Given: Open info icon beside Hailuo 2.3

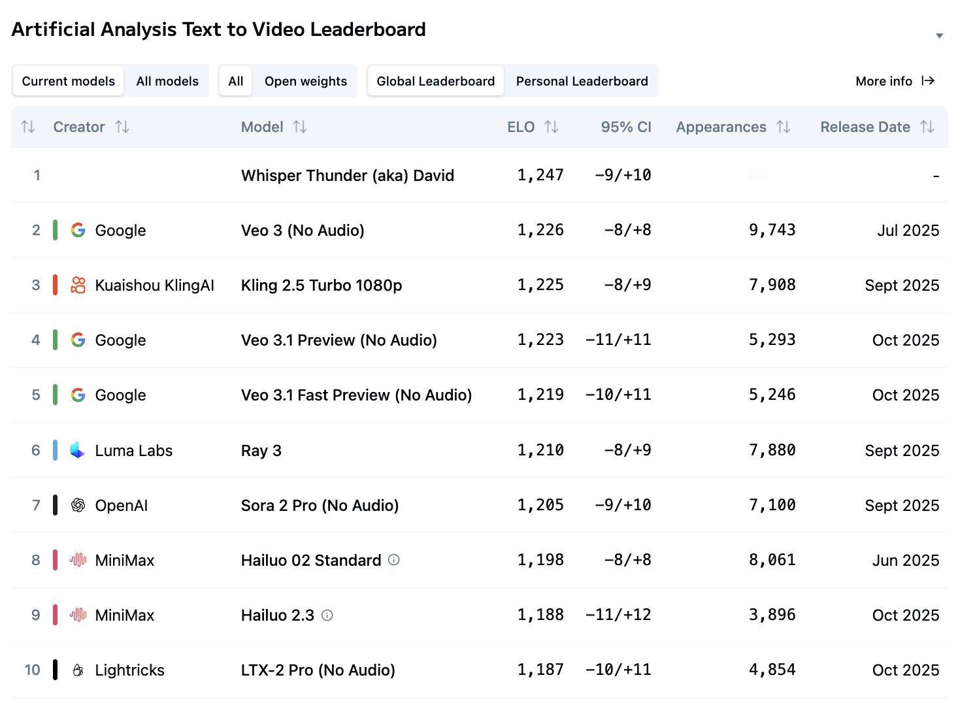Looking at the screenshot, I should [327, 615].
